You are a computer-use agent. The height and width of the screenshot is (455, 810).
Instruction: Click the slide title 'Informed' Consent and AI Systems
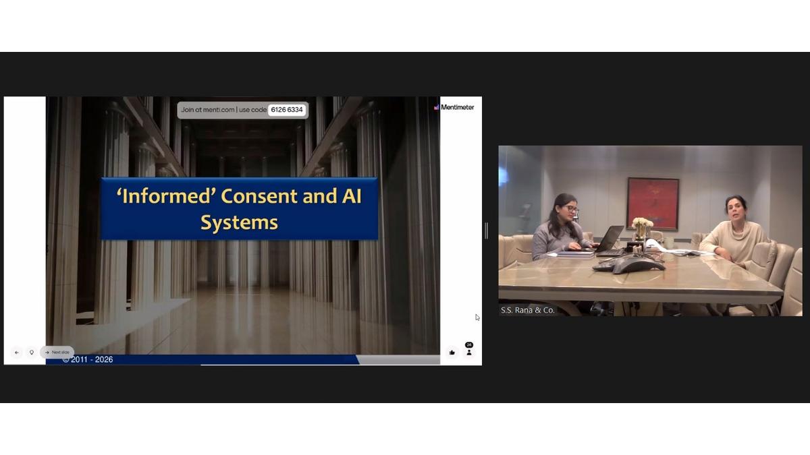[x=239, y=208]
